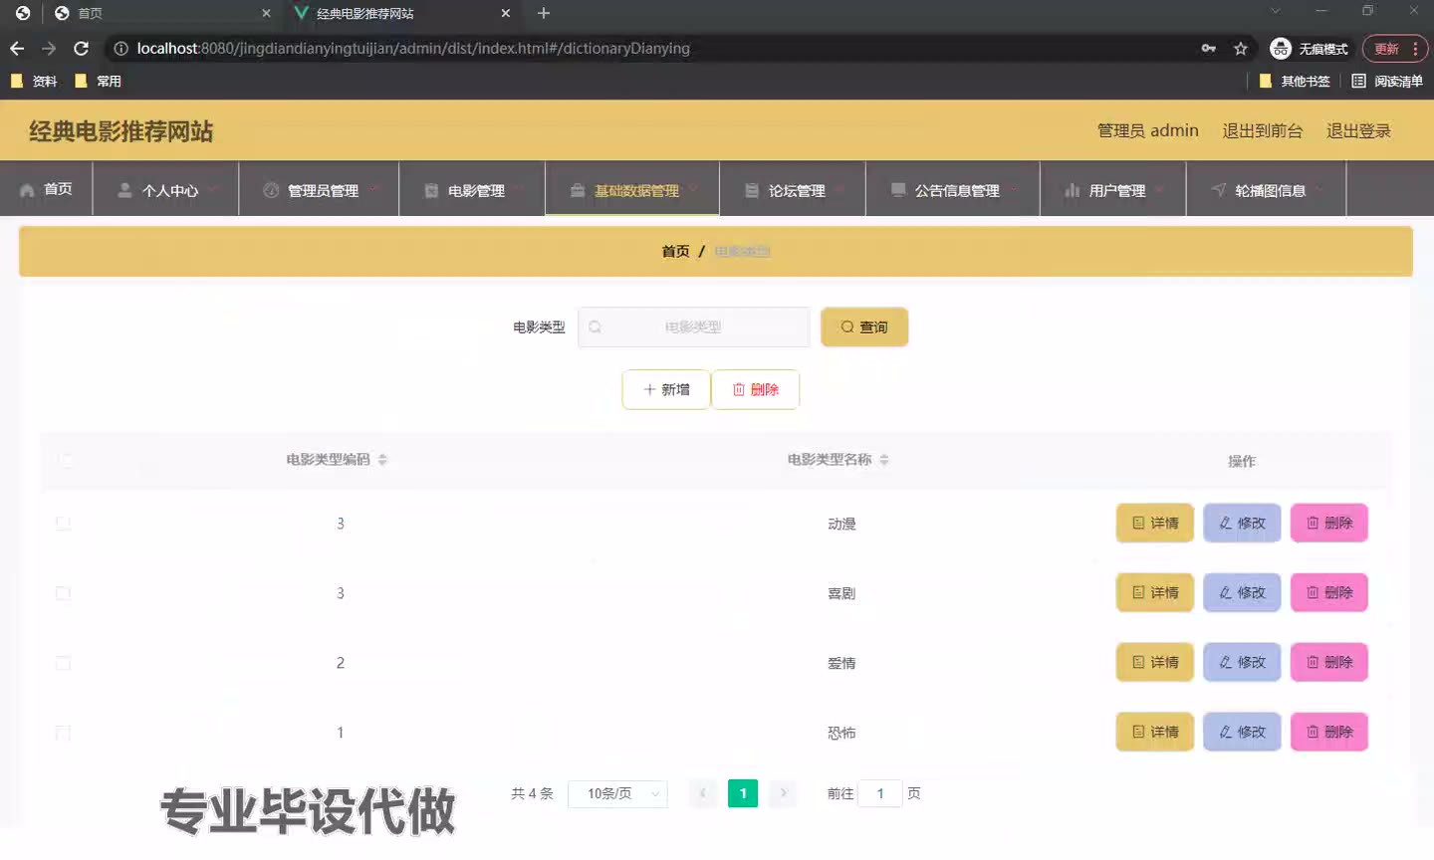Click the briefcase icon in 基础数据管理 menu
The width and height of the screenshot is (1434, 860).
tap(577, 190)
